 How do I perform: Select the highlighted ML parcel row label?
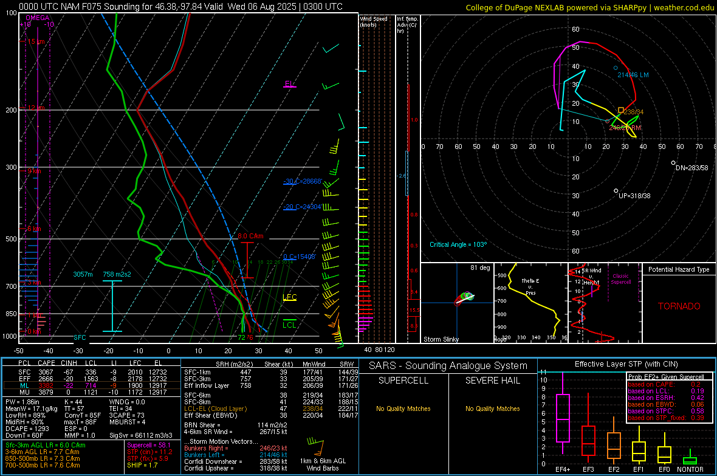(x=24, y=385)
